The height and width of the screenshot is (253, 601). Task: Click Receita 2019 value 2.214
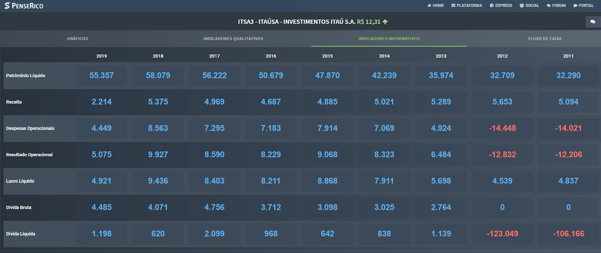click(x=101, y=102)
